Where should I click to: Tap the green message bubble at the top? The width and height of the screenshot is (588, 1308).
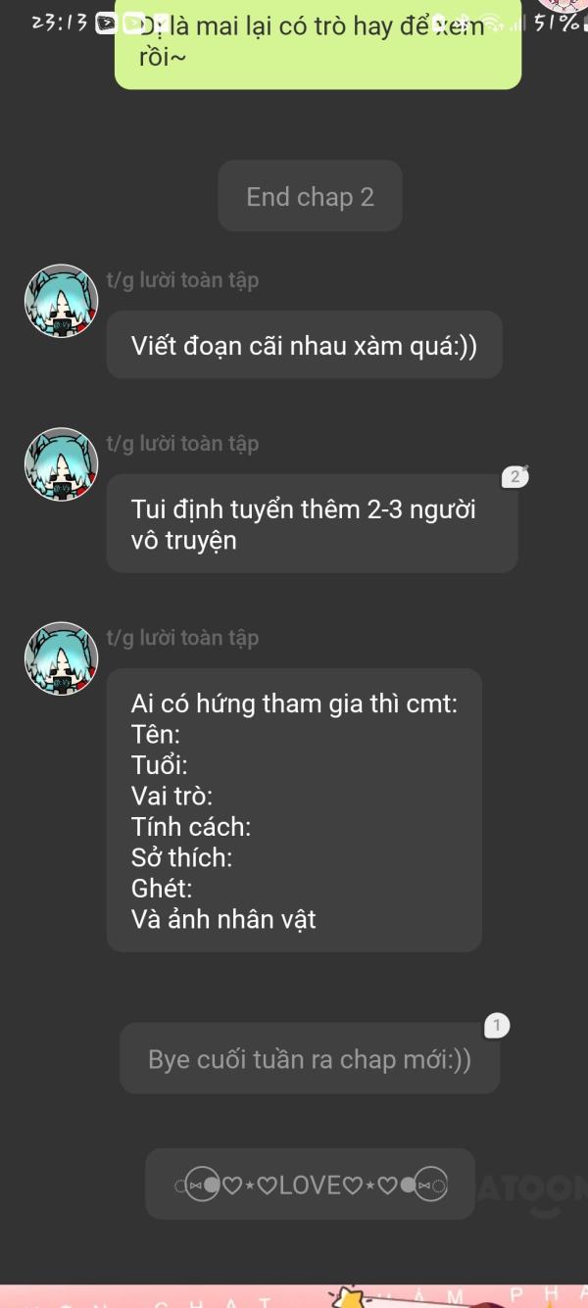click(318, 43)
